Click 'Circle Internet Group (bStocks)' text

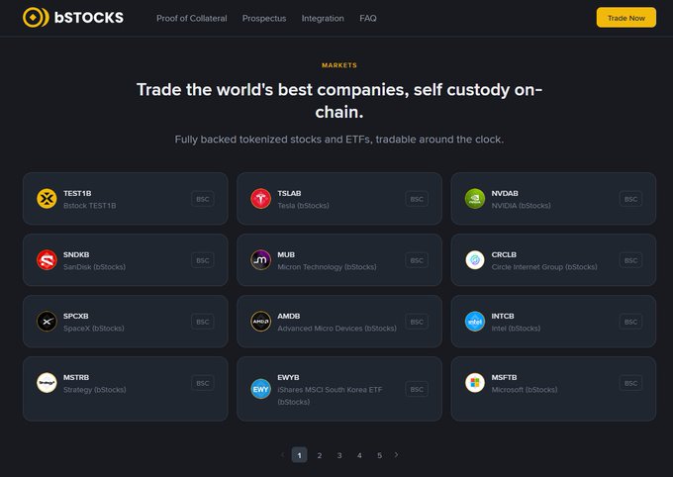coord(544,267)
